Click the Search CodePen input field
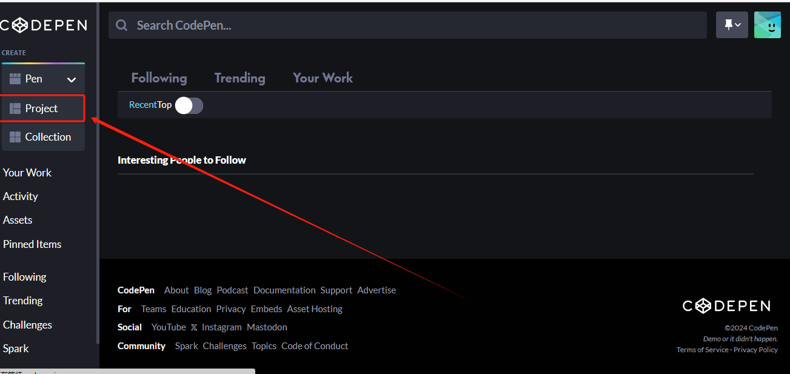 pyautogui.click(x=412, y=25)
